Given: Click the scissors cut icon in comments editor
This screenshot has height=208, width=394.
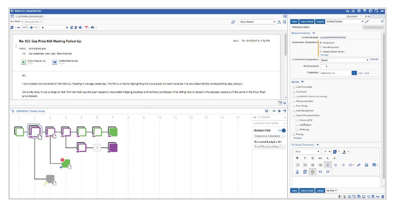Looking at the screenshot, I should tap(297, 172).
